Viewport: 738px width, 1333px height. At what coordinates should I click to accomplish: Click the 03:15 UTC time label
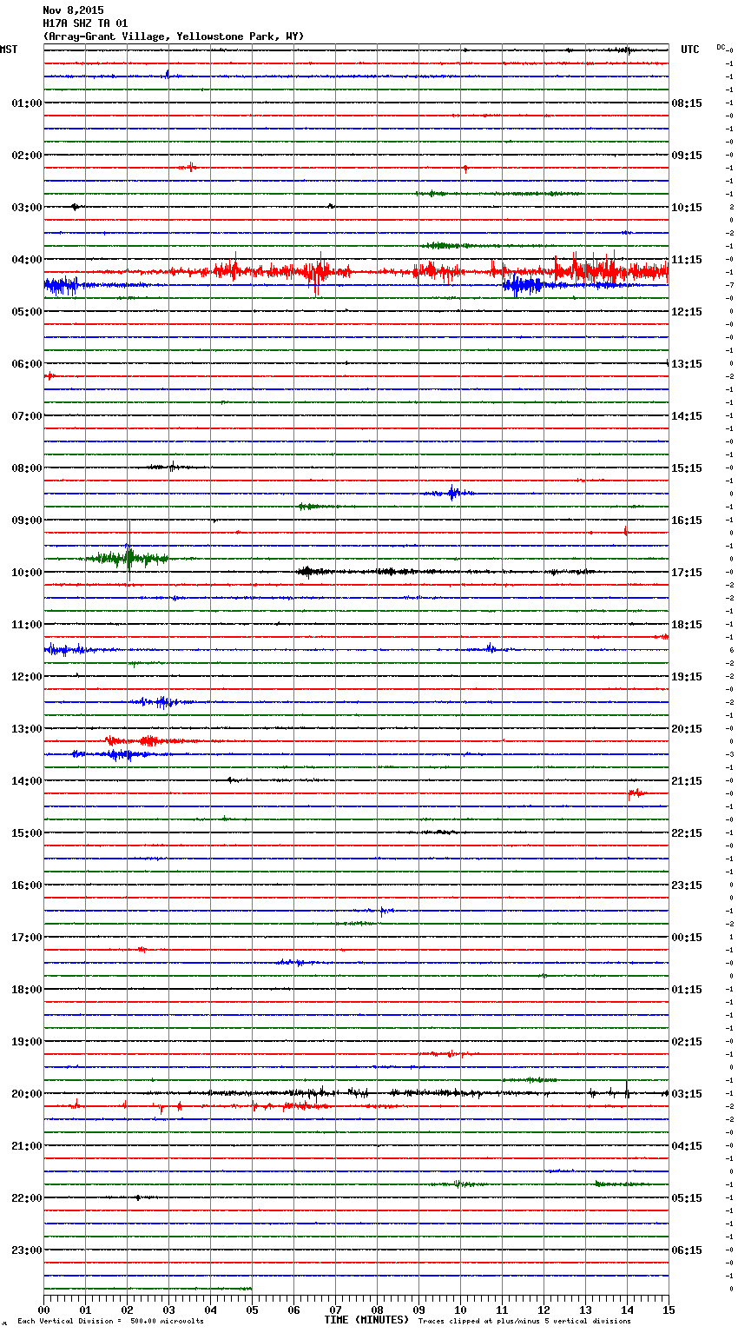687,1094
